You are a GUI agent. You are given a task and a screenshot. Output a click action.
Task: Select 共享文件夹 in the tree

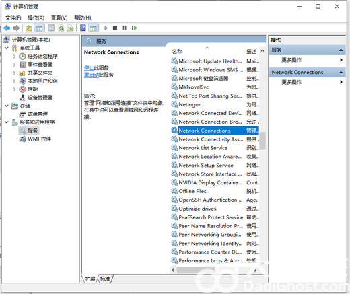[40, 73]
